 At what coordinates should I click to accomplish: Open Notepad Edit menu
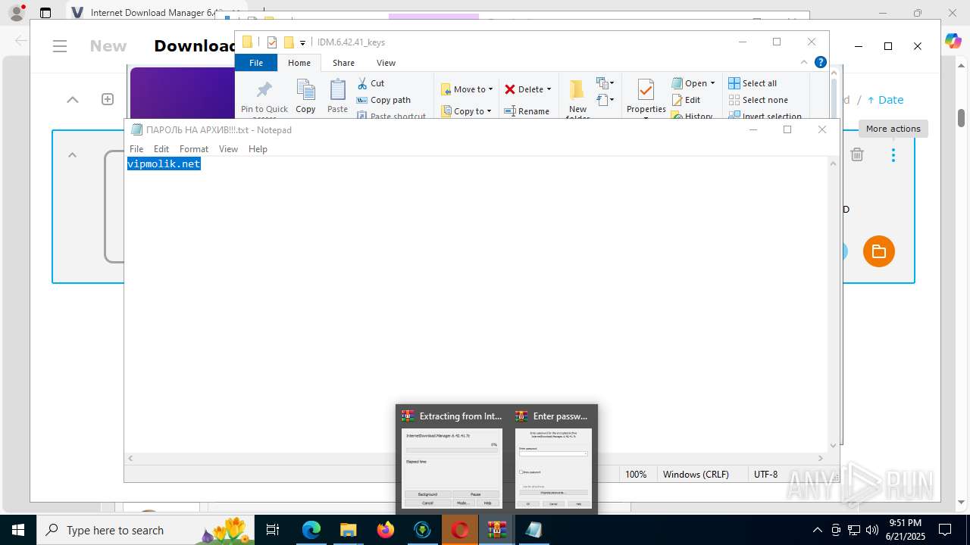(x=161, y=149)
